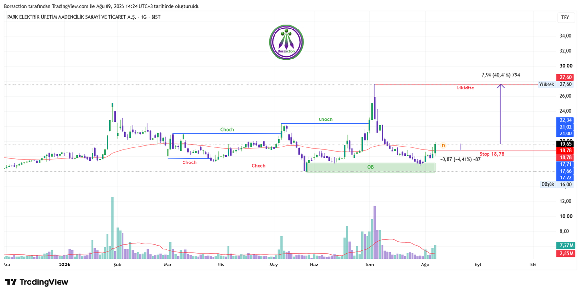
Task: Select the green Choch label above April candles
Action: [x=227, y=130]
